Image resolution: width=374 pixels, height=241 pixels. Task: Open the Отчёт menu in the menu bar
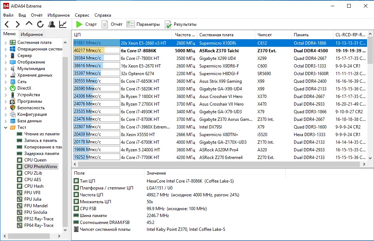[37, 15]
